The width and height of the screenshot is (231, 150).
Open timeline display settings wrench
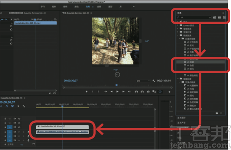[24, 106]
